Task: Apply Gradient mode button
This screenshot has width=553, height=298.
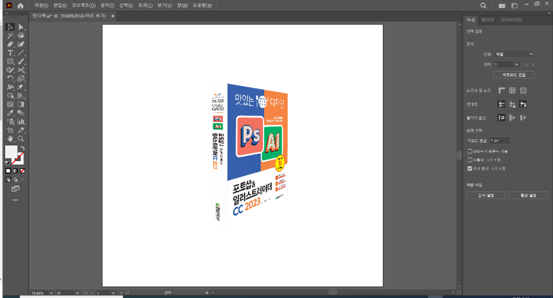Action: (x=15, y=171)
